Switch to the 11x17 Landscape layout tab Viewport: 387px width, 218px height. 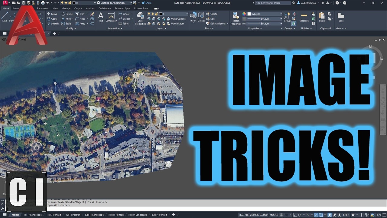click(33, 215)
